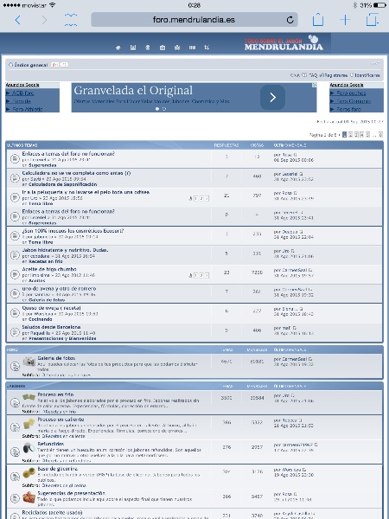Viewport: 389px width, 519px height.
Task: Click topic icon beside Calculadora topic
Action: (15, 177)
